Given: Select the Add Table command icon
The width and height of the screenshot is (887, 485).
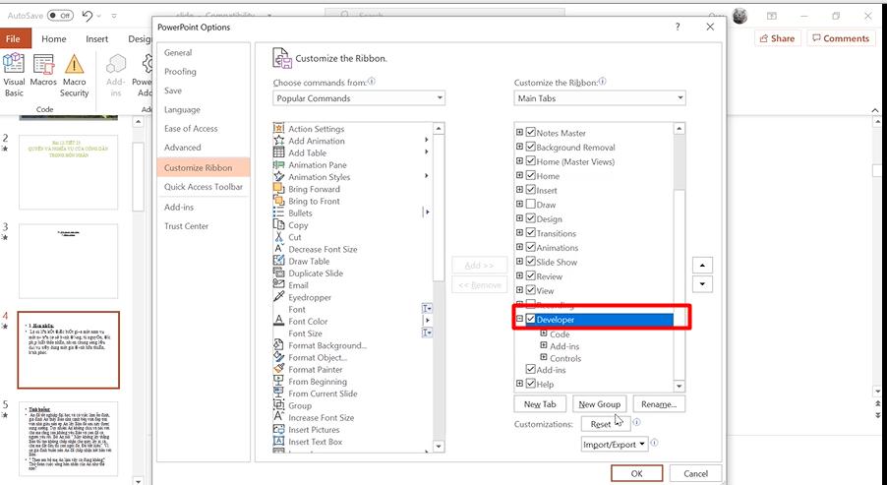Looking at the screenshot, I should point(278,152).
